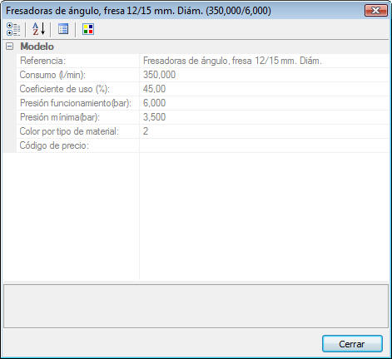Click the Código de precio: label

(54, 145)
